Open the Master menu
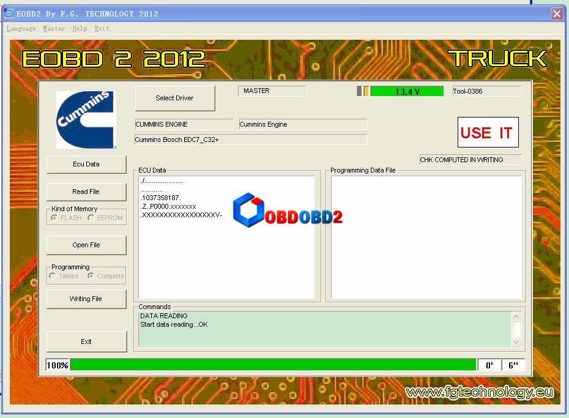The height and width of the screenshot is (418, 569). point(54,29)
